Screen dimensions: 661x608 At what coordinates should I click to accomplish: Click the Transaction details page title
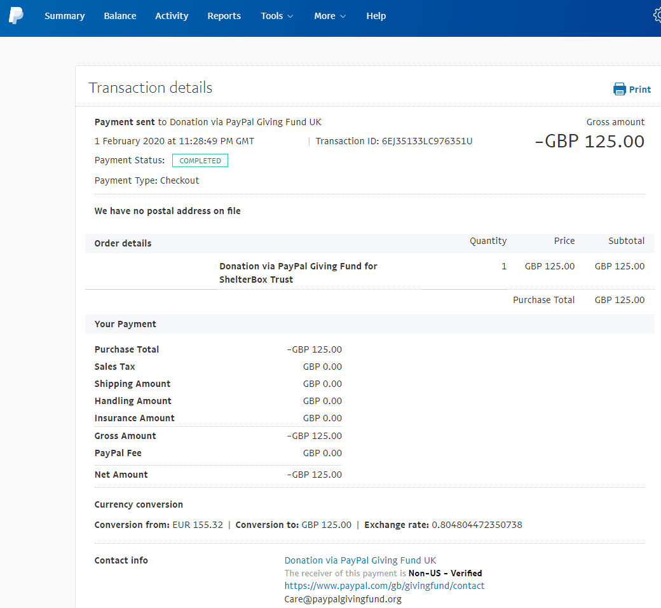point(151,88)
